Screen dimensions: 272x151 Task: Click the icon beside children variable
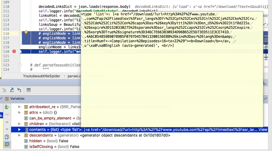click(26, 124)
